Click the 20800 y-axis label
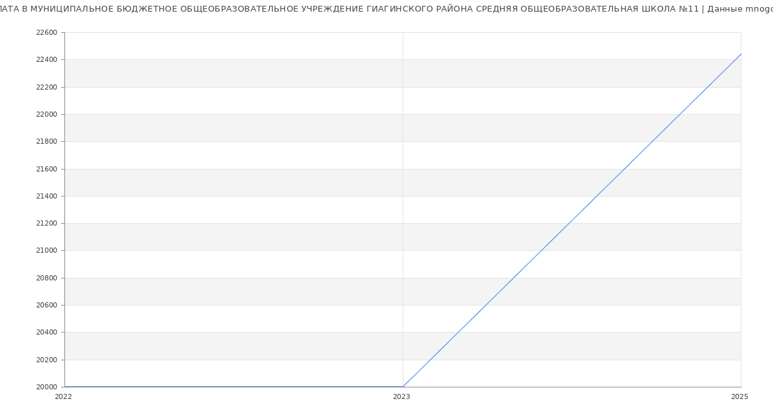This screenshot has width=773, height=419. click(x=46, y=278)
